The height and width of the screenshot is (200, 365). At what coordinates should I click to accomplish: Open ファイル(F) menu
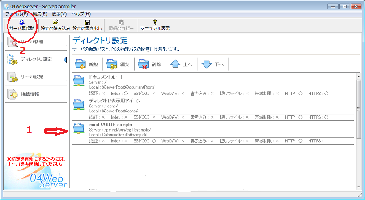[16, 14]
